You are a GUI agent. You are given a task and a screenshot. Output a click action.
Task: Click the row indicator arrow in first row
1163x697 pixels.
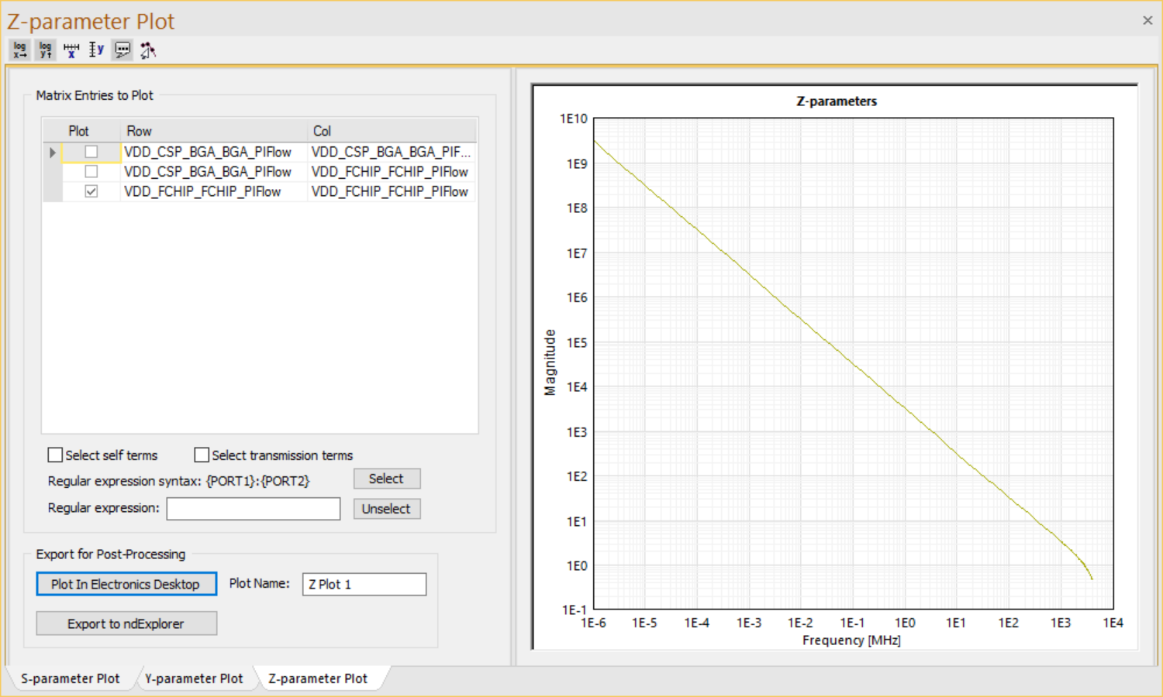pyautogui.click(x=52, y=153)
